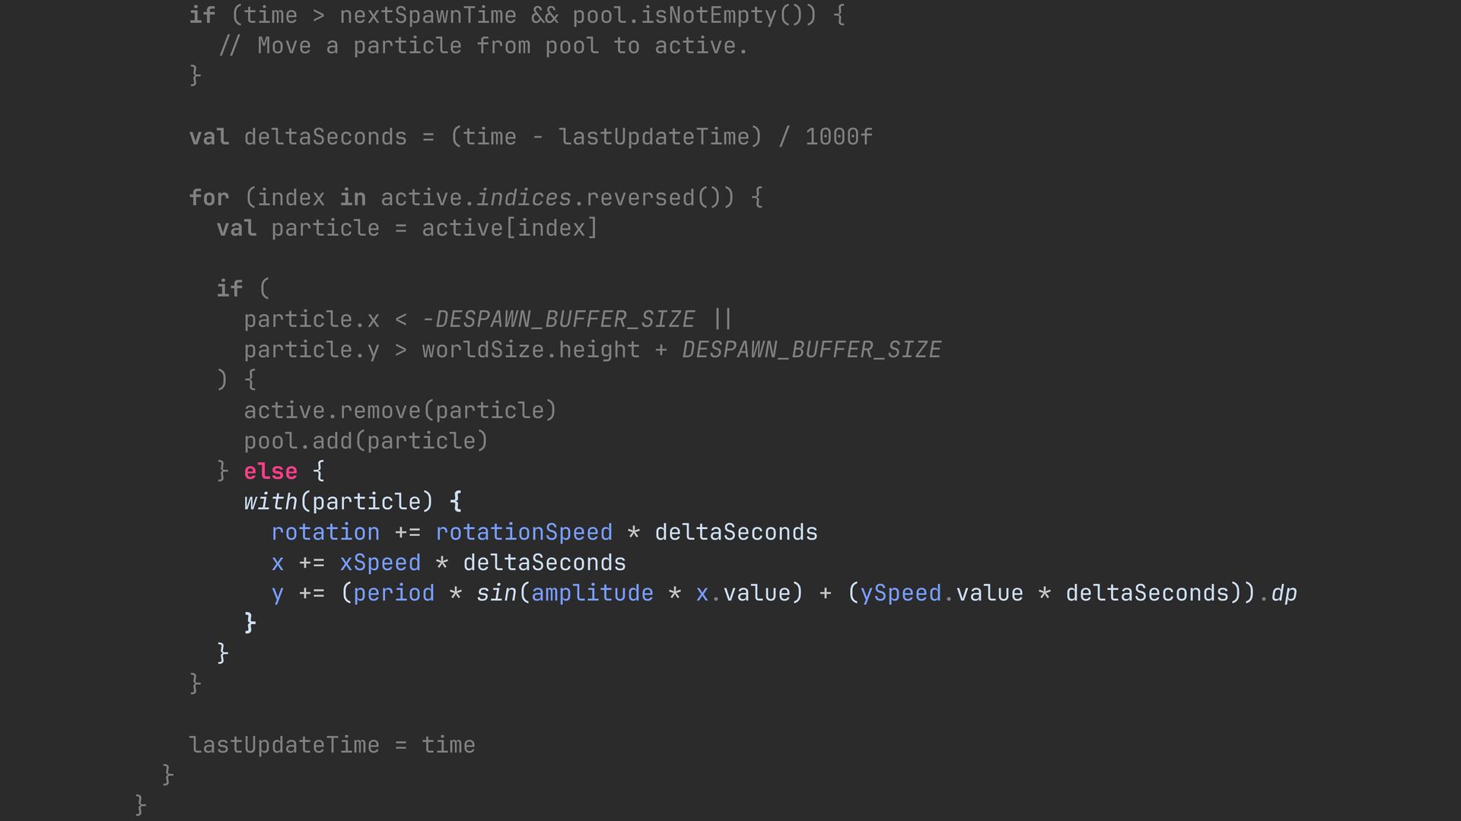This screenshot has height=821, width=1461.
Task: Click the 'reversed' function call
Action: point(640,198)
